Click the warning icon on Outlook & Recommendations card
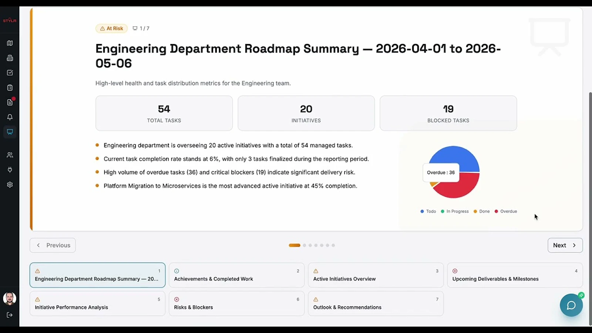 (x=316, y=299)
